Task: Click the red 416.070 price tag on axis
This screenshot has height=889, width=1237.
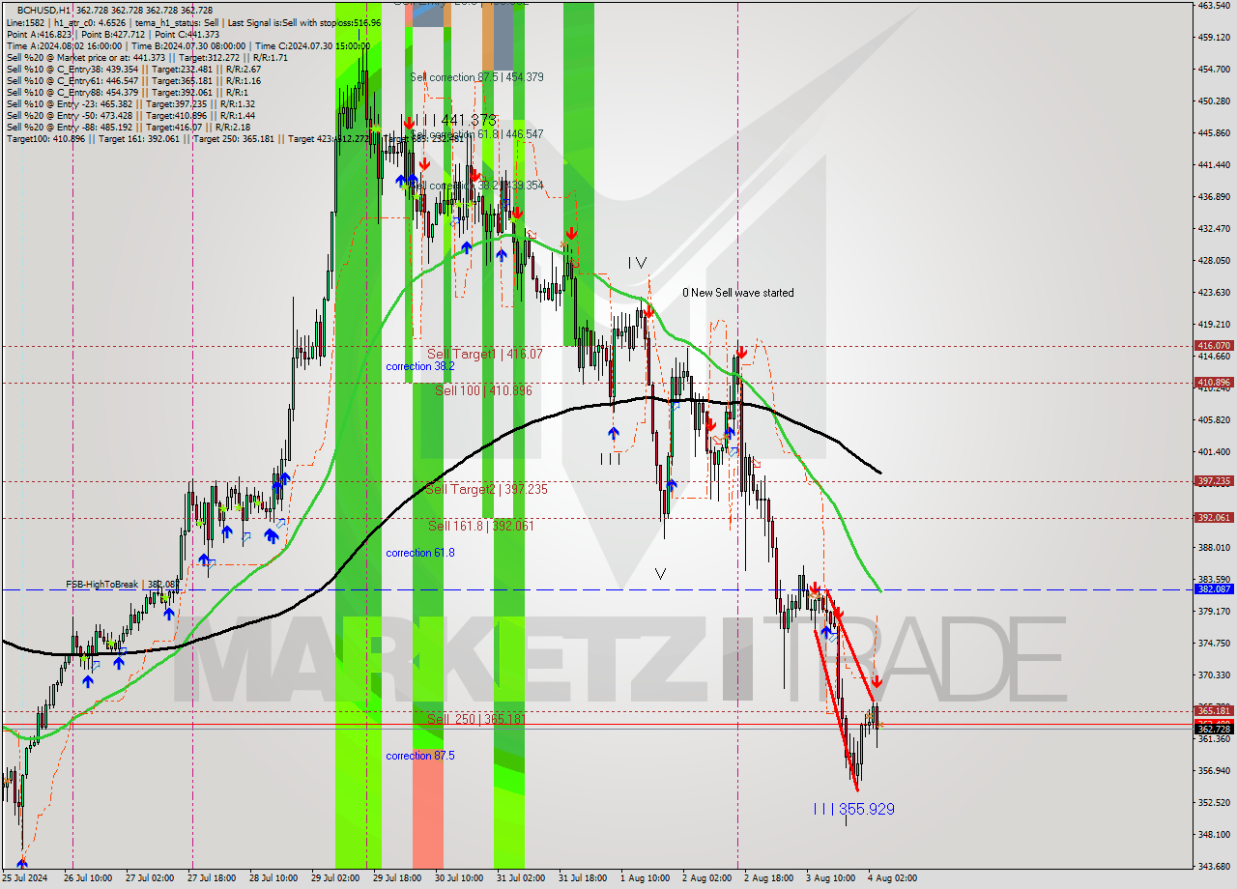Action: coord(1214,346)
